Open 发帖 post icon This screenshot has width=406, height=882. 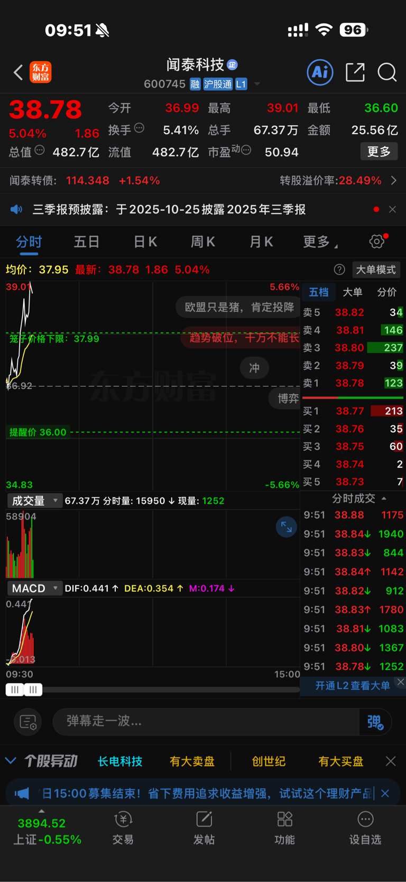point(204,828)
